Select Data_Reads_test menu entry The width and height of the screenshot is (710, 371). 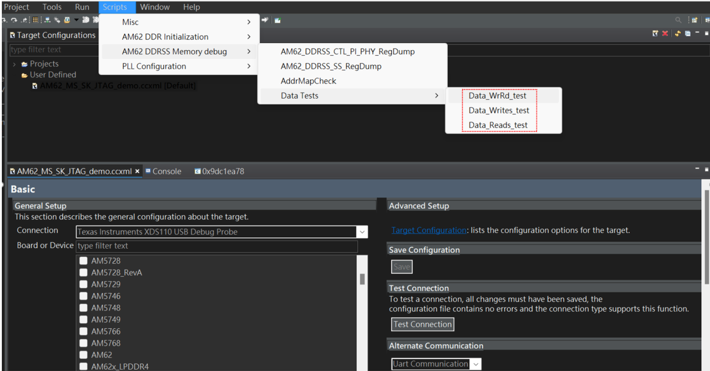tap(503, 125)
